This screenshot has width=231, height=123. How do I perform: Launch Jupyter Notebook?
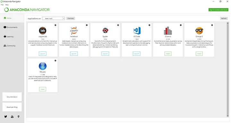(x=74, y=54)
